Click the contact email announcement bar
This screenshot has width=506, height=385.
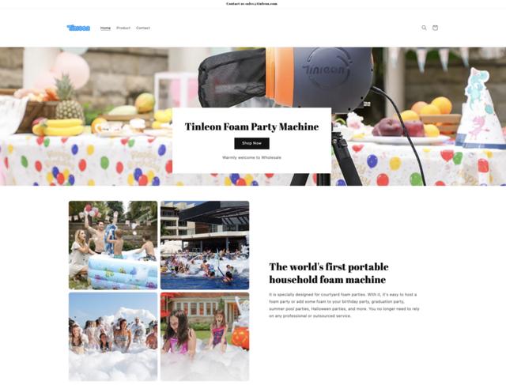[x=251, y=4]
